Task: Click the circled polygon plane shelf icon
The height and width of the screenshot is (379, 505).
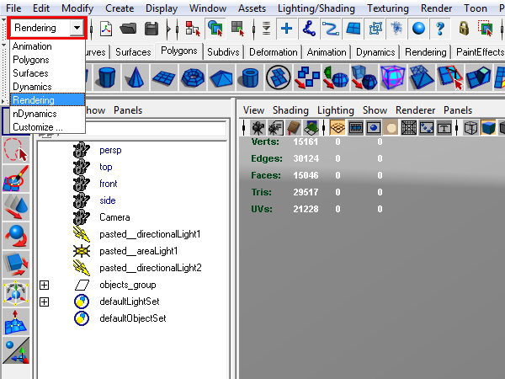Action: tap(279, 77)
